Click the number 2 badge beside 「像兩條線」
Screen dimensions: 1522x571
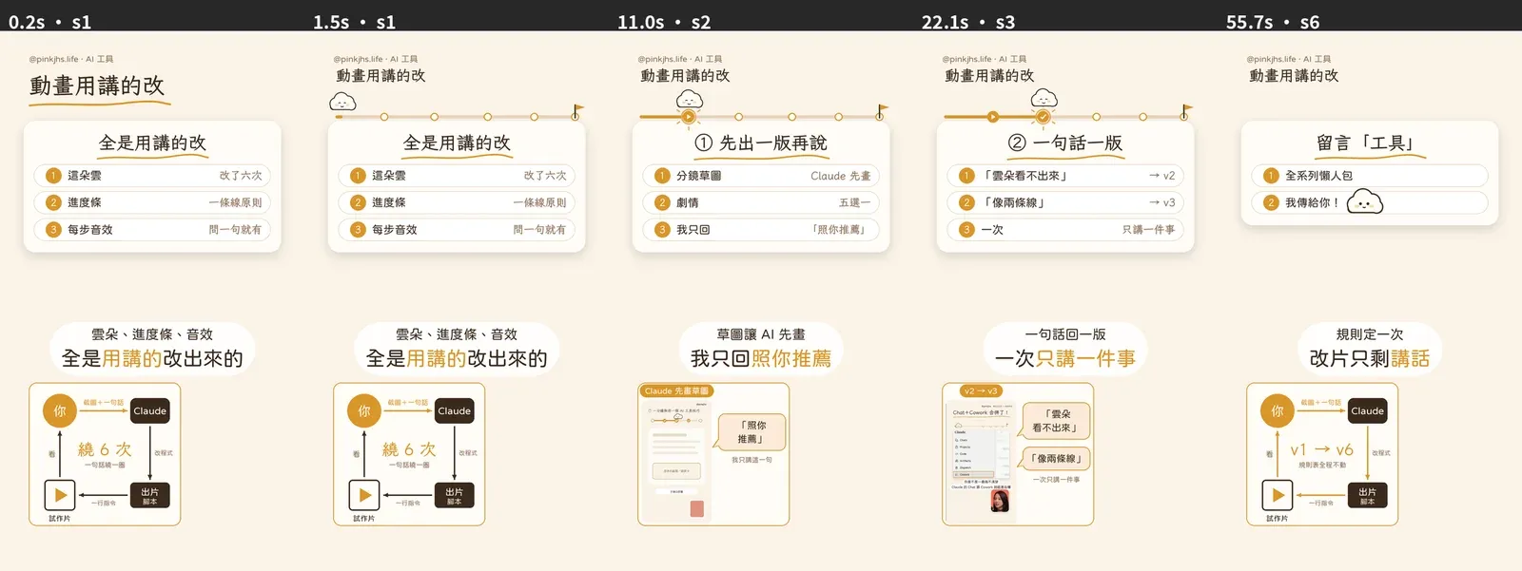point(966,202)
